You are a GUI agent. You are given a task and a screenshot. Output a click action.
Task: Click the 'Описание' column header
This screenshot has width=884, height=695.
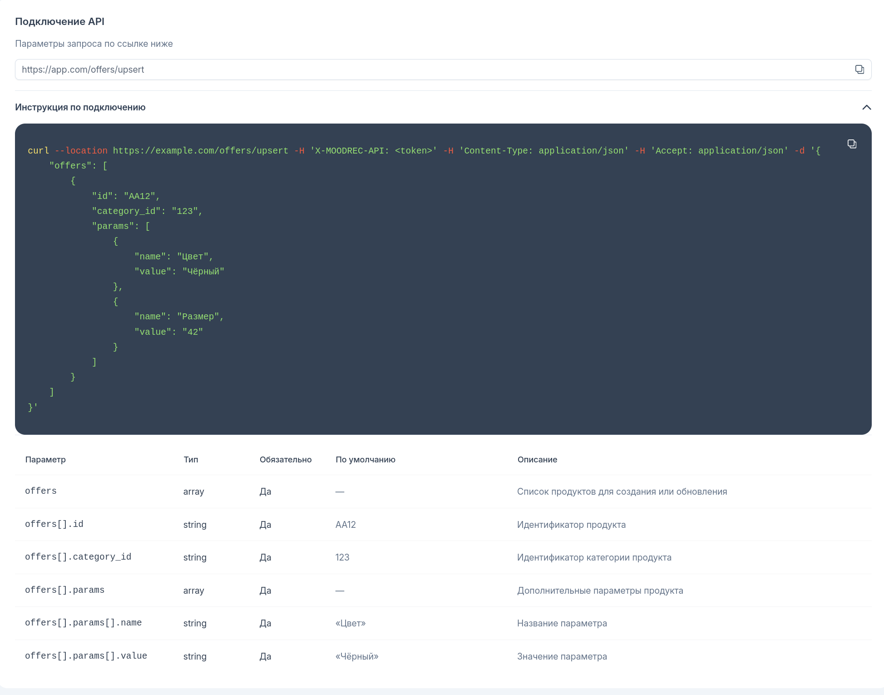click(x=537, y=459)
